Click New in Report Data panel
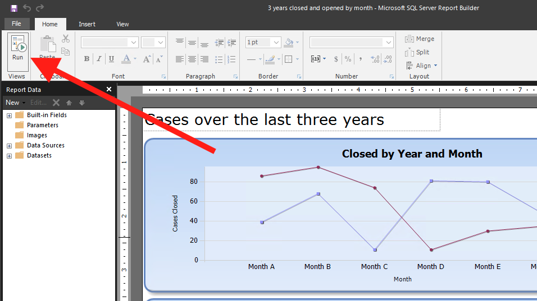This screenshot has width=537, height=301. [12, 103]
